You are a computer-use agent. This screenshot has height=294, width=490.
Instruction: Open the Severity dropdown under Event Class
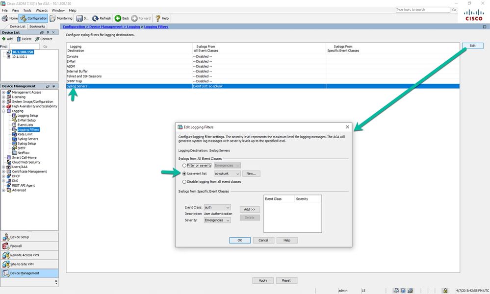[x=217, y=220]
